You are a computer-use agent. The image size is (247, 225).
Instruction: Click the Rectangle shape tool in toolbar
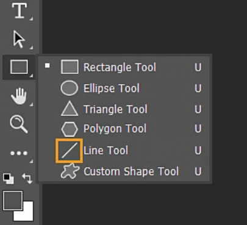(x=19, y=66)
